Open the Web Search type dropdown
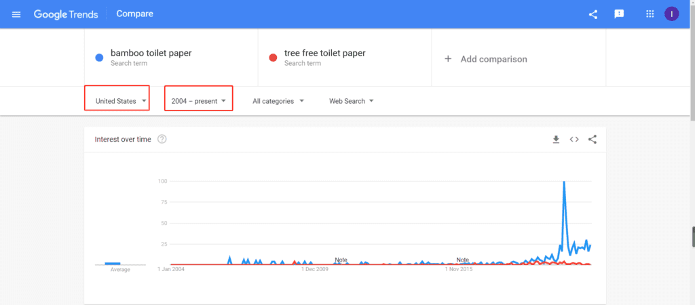The image size is (695, 305). [x=352, y=101]
